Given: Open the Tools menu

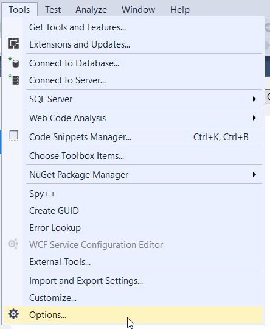Looking at the screenshot, I should click(19, 10).
